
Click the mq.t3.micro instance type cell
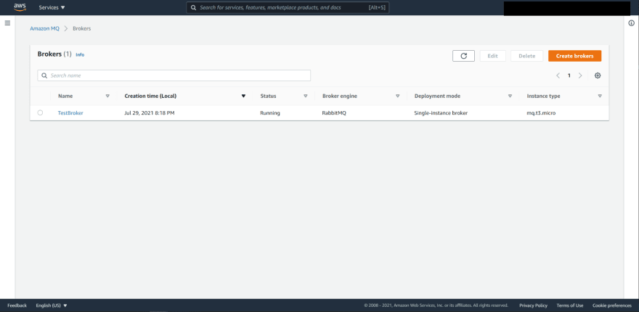click(541, 112)
